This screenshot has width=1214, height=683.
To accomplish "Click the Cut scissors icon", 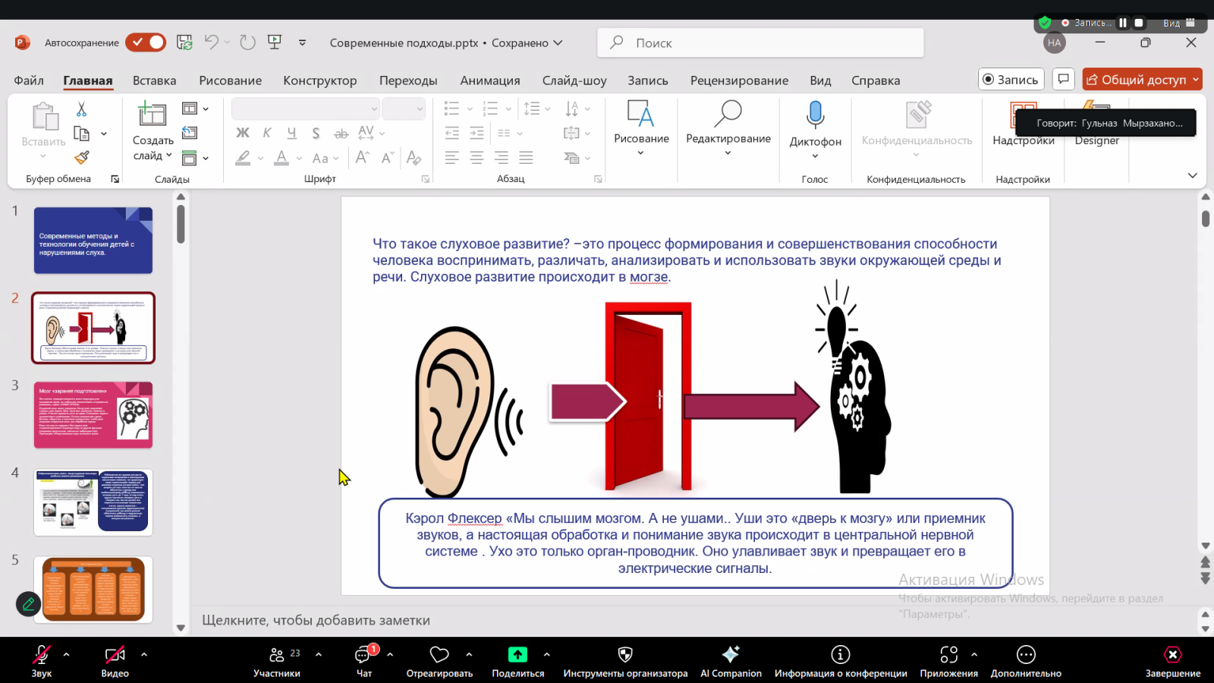I will [x=82, y=109].
